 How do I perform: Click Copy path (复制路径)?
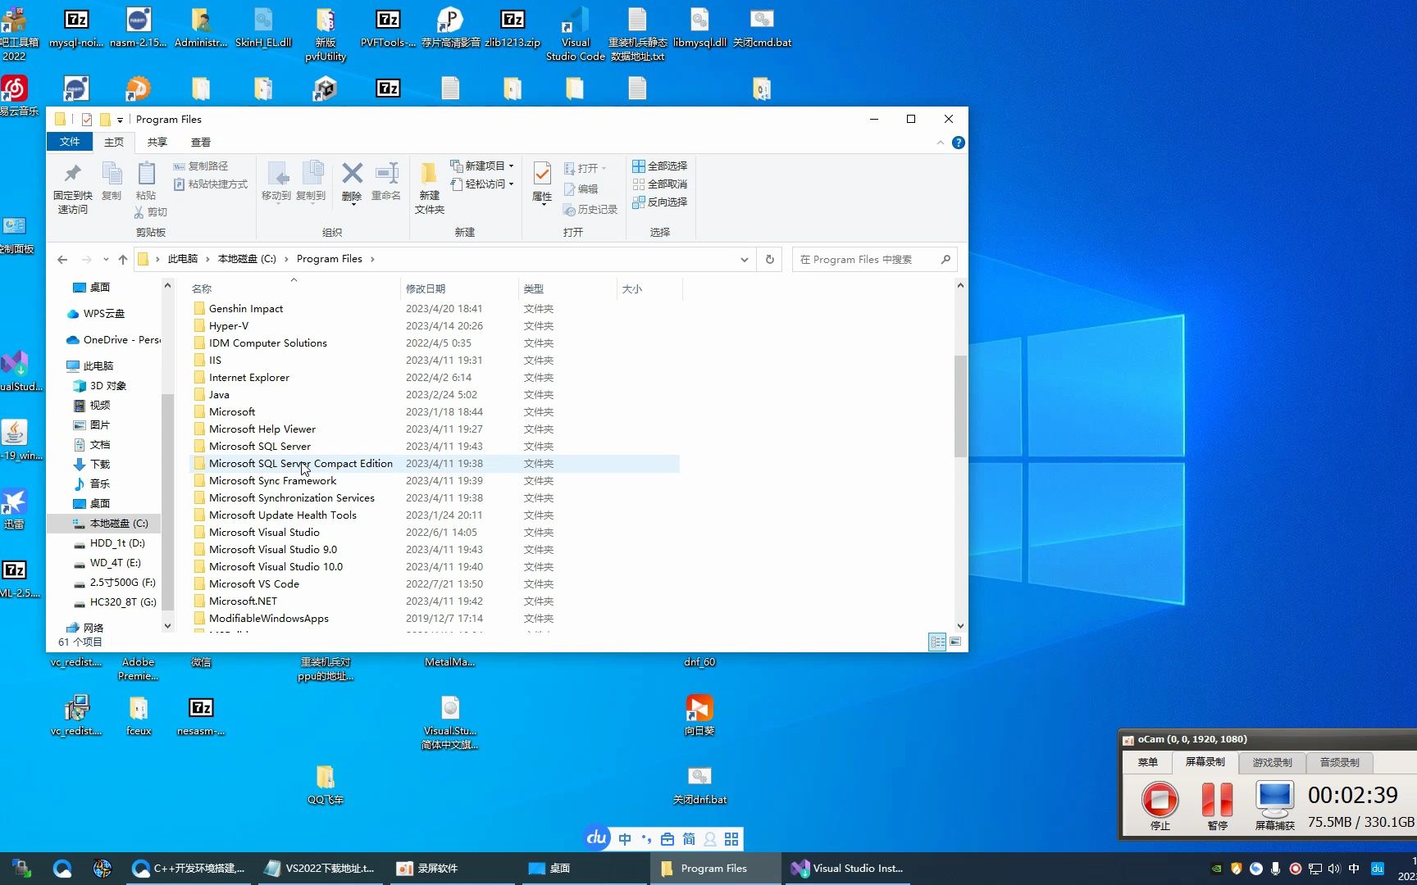(201, 166)
